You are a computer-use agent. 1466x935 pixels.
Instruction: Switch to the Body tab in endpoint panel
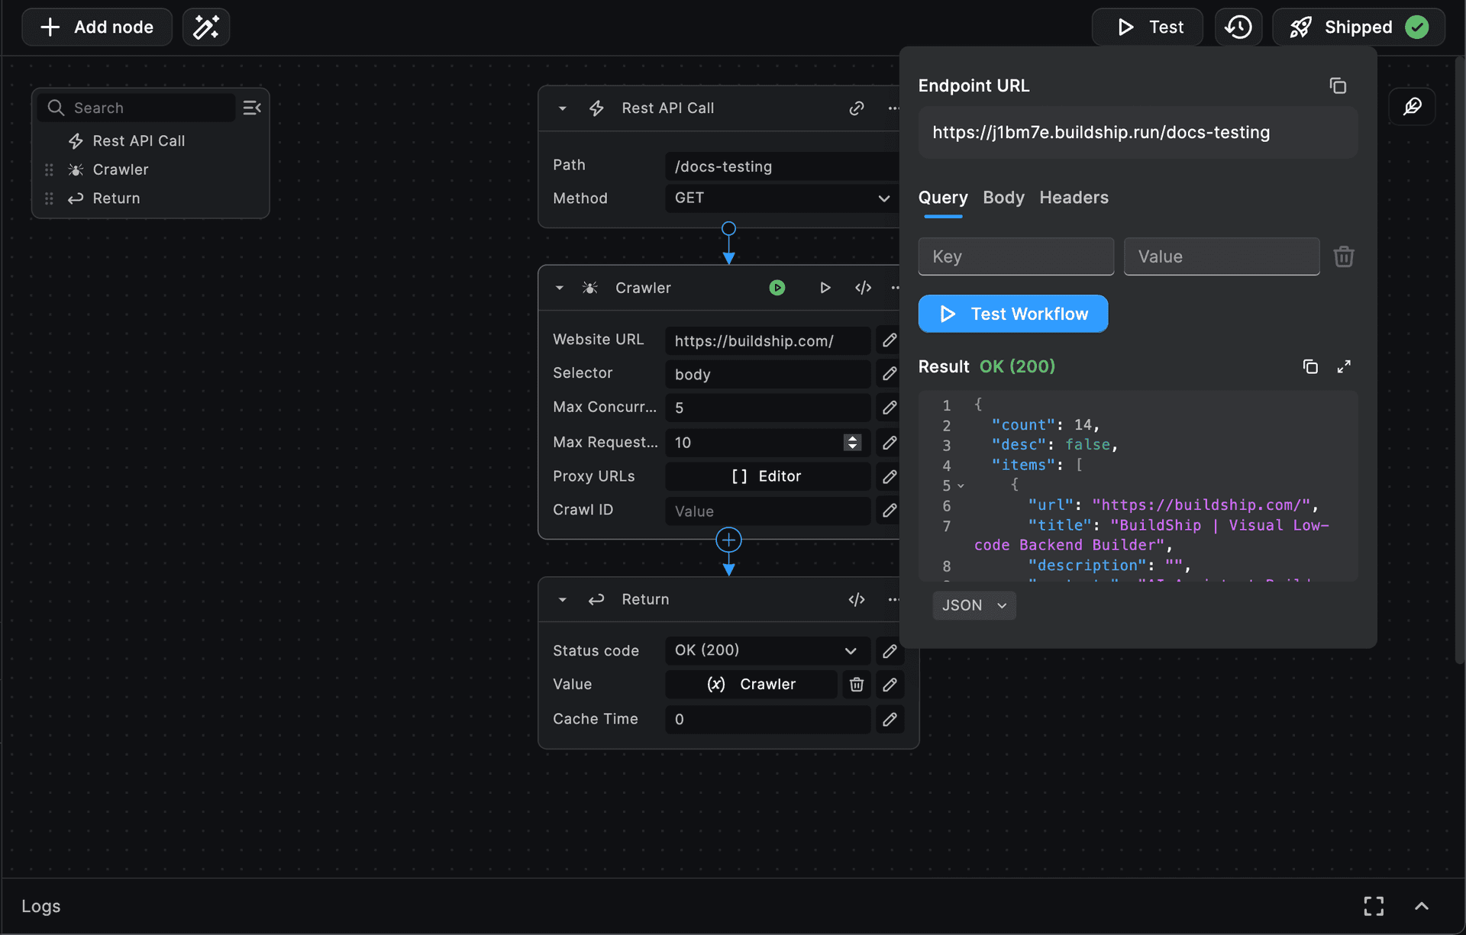point(1003,197)
